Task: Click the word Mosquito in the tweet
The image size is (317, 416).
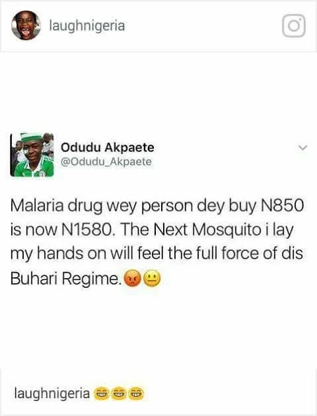Action: click(227, 230)
